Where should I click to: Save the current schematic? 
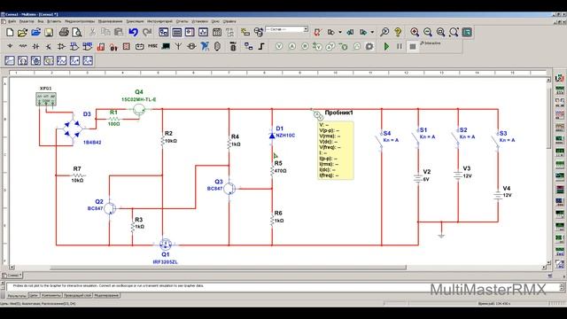coord(49,33)
